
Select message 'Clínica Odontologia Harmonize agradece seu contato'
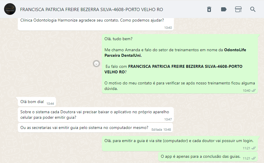[x=96, y=24]
